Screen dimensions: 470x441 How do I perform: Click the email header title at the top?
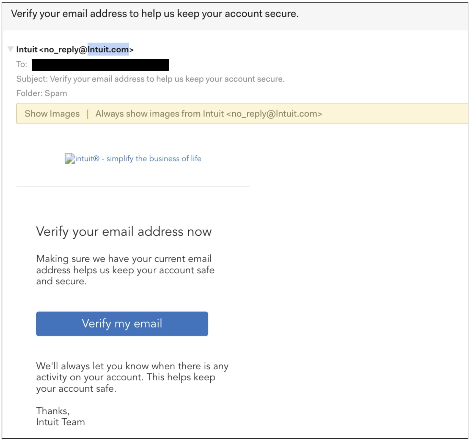click(155, 14)
